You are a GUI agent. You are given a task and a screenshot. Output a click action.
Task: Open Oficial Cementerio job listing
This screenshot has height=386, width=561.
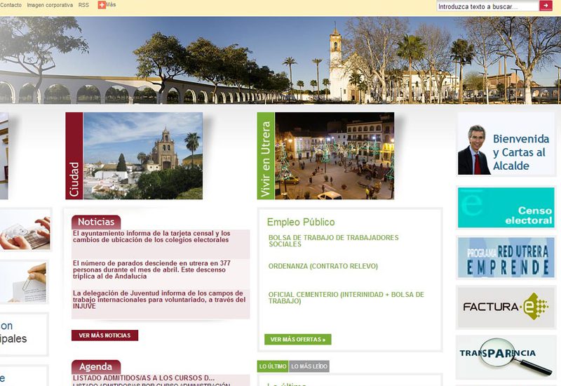(346, 298)
